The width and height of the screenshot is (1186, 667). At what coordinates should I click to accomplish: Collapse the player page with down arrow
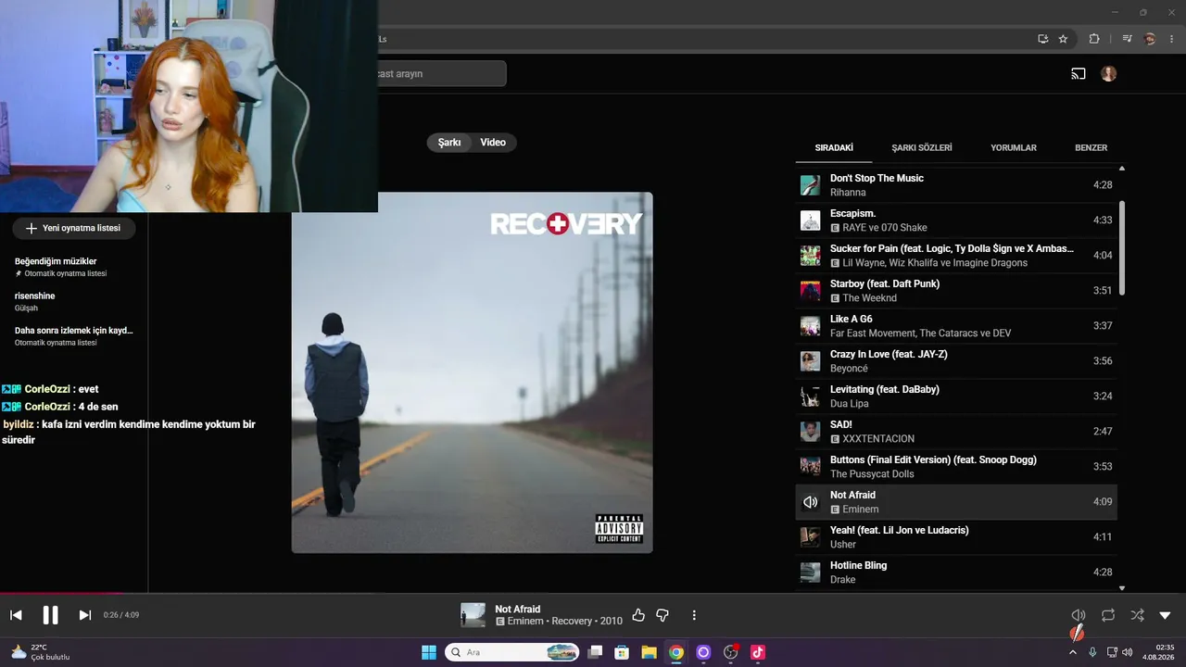click(x=1165, y=615)
